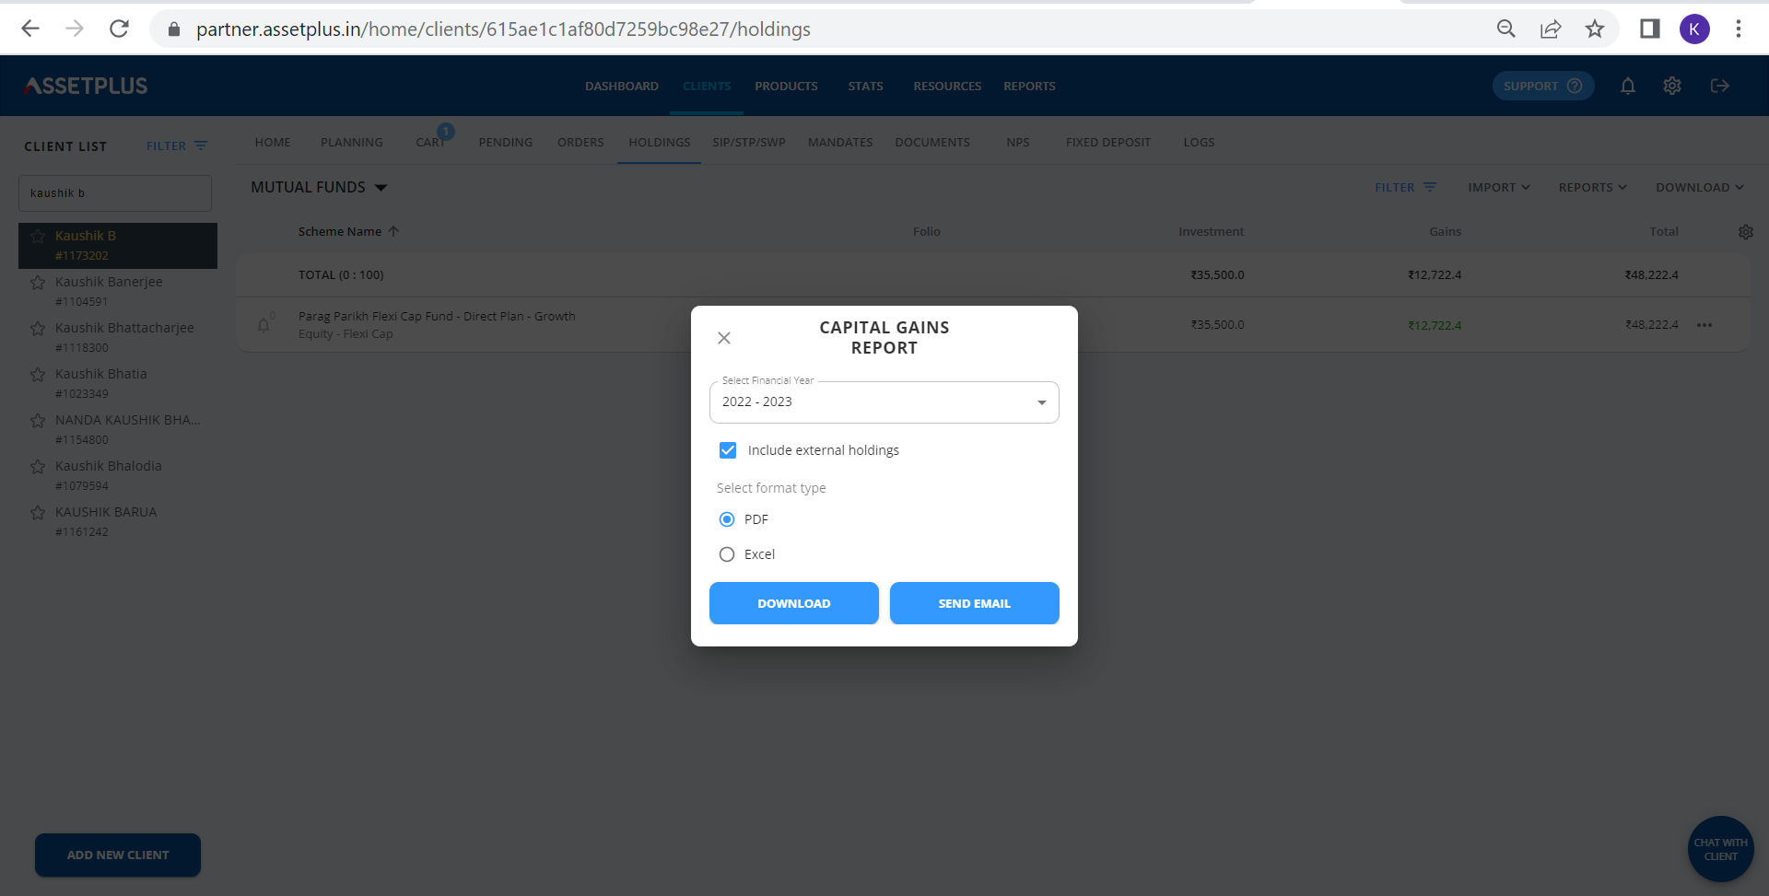Sort by Scheme Name column
The image size is (1769, 896).
click(348, 232)
